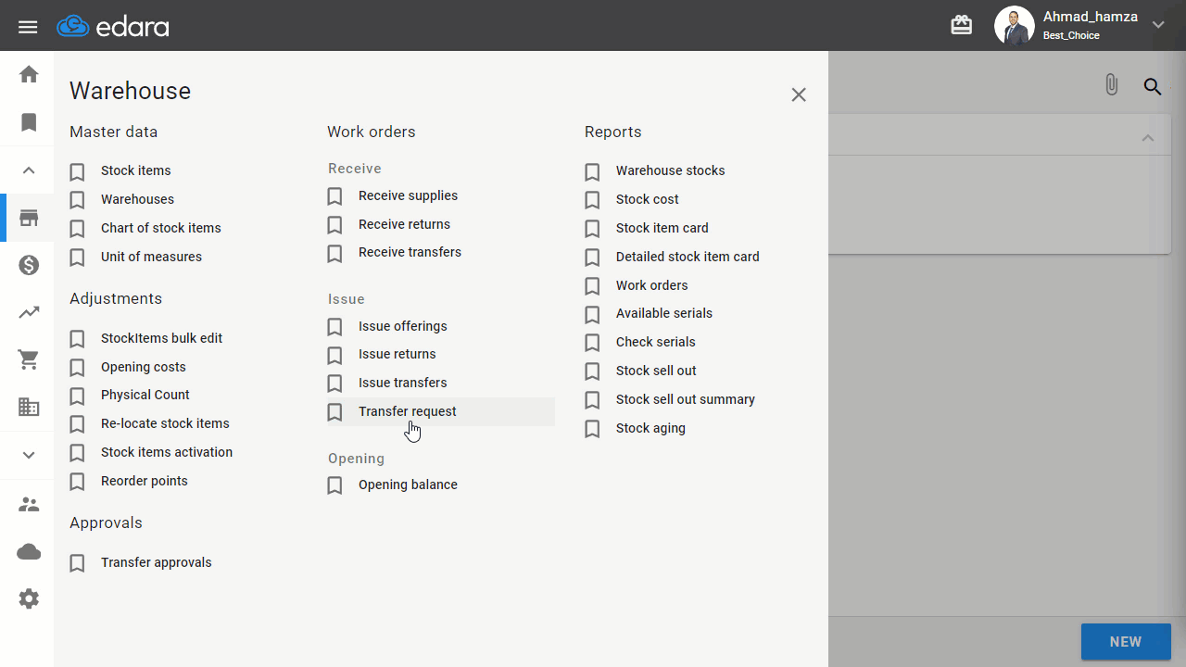The image size is (1186, 667).
Task: Open the shopping cart sidebar icon
Action: [x=29, y=359]
